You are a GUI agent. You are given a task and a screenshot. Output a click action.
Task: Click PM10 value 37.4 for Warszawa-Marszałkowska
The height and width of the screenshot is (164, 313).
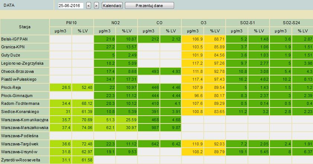click(x=61, y=128)
